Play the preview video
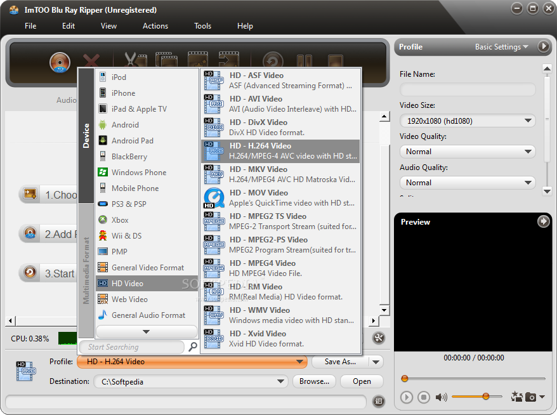 (407, 397)
